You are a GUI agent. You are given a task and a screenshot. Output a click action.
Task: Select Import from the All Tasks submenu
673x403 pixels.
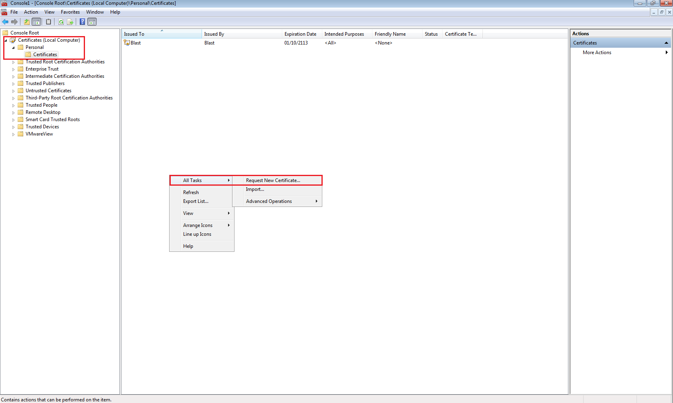255,189
